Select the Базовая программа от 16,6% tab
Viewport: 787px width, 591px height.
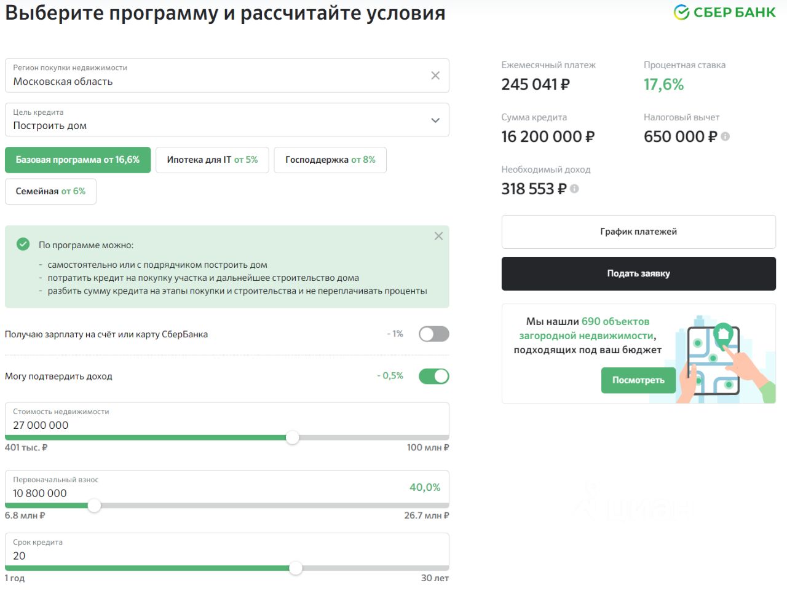pyautogui.click(x=77, y=160)
